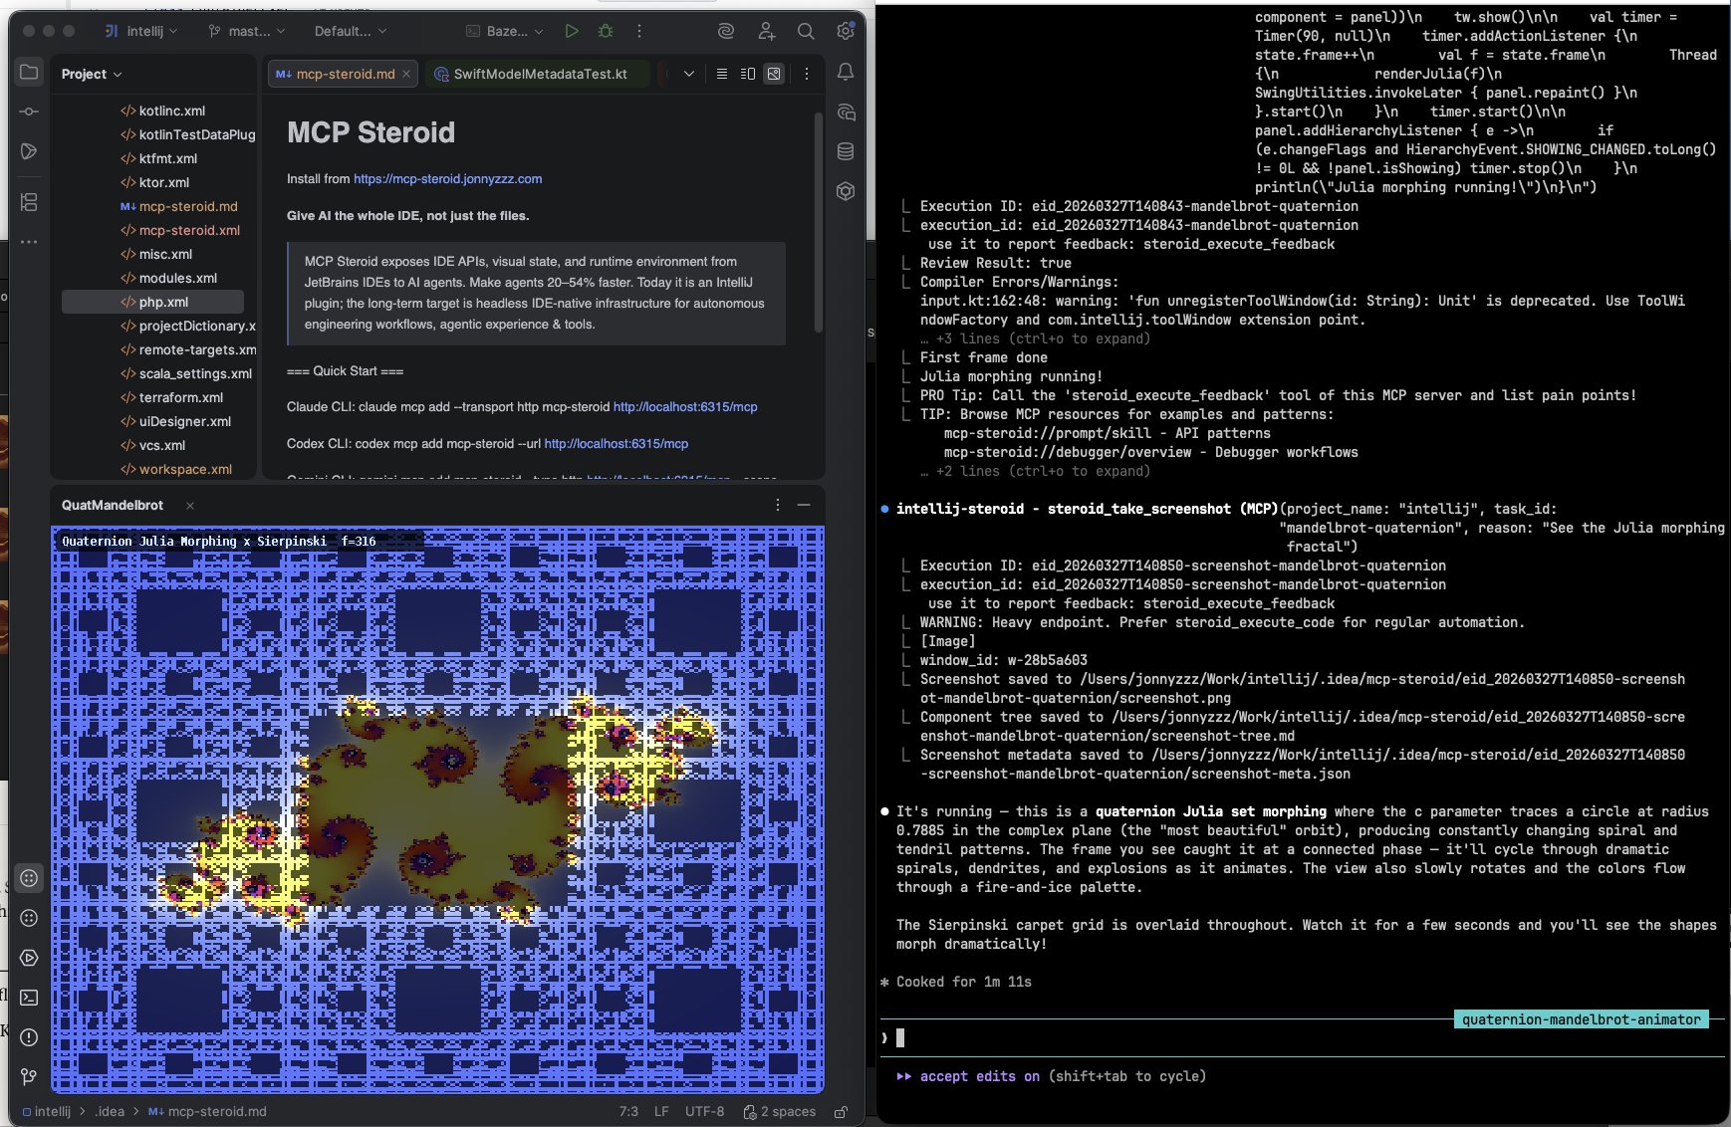The image size is (1731, 1127).
Task: Open editor tab options three-dot menu
Action: click(x=807, y=74)
